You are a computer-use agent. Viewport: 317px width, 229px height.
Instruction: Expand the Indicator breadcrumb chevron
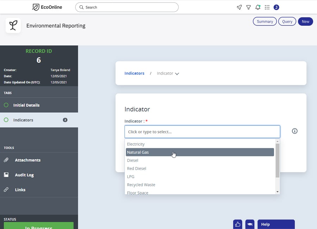click(x=177, y=74)
